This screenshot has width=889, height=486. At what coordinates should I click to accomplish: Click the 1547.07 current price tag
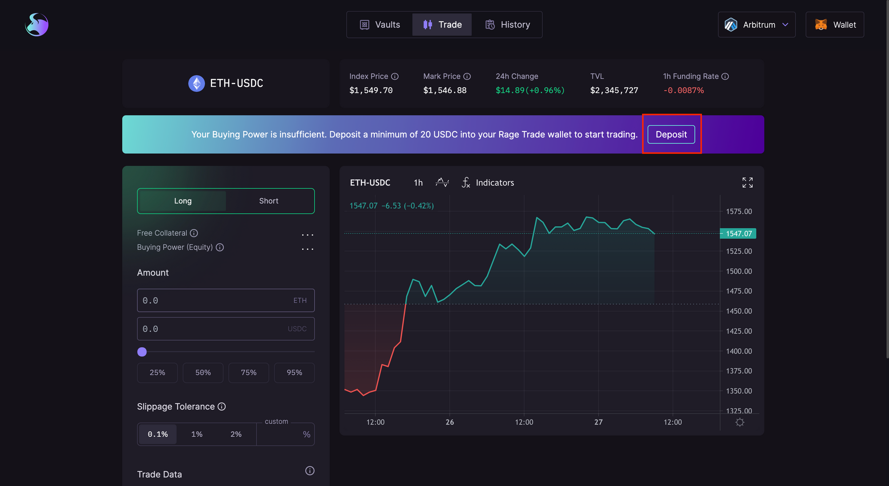[x=738, y=234]
